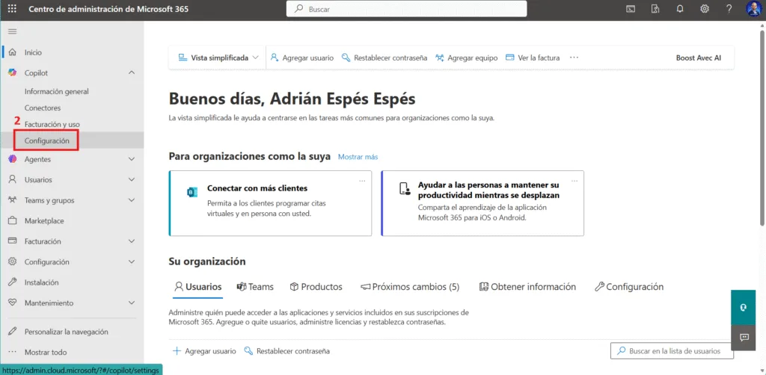This screenshot has height=375, width=766.
Task: Click Ver la factura in toolbar
Action: [x=533, y=58]
